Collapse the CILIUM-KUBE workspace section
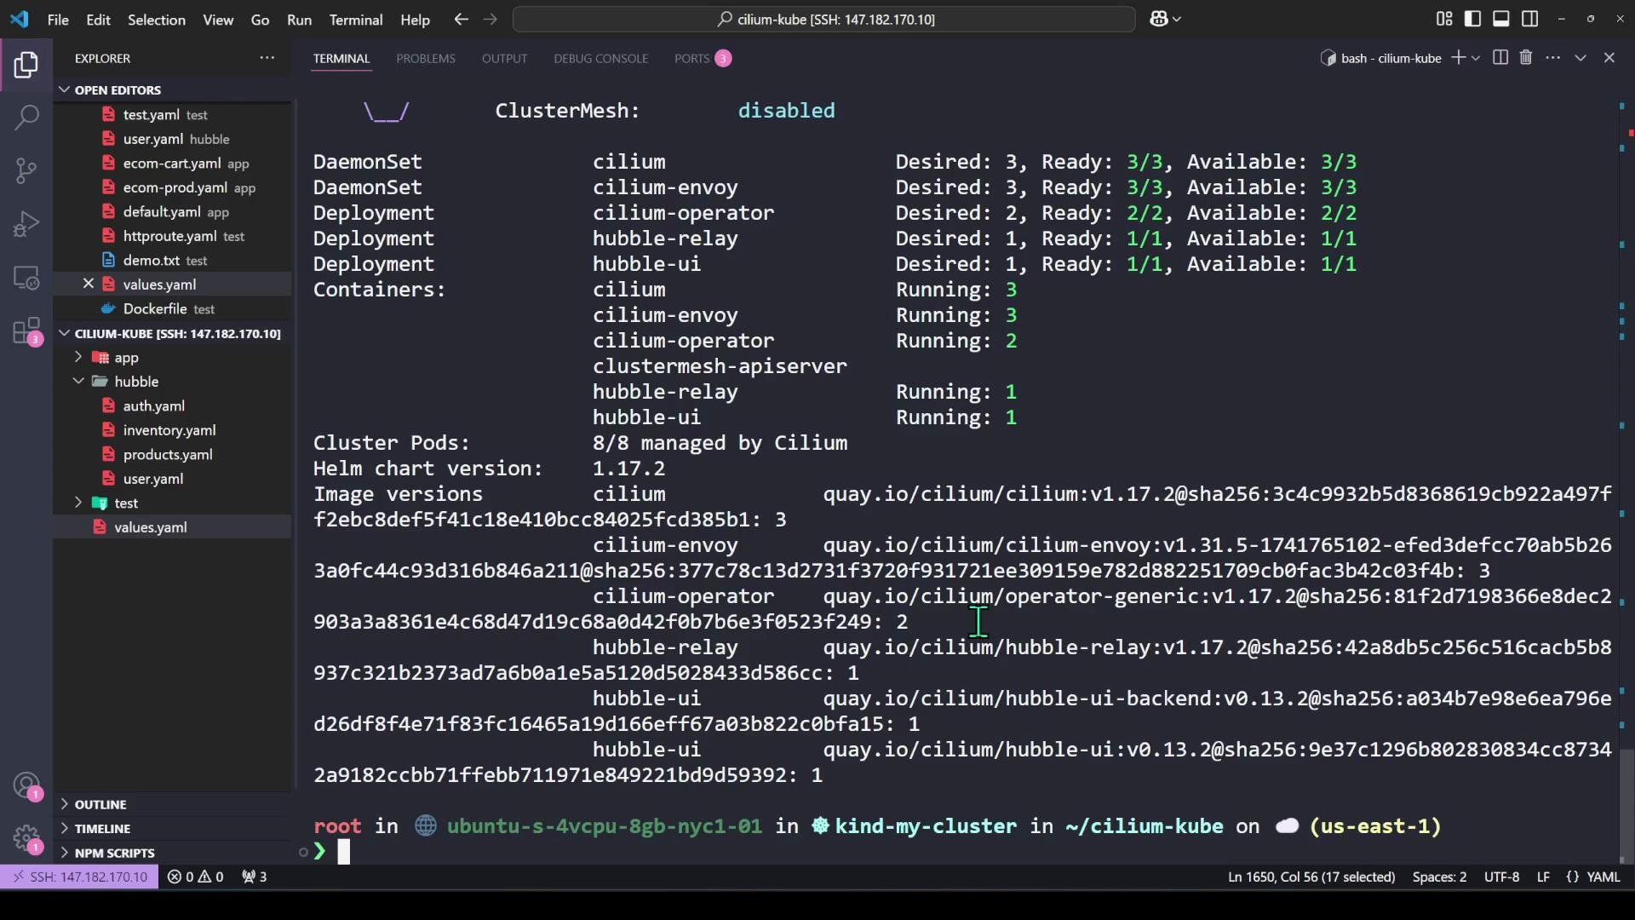 click(x=64, y=333)
